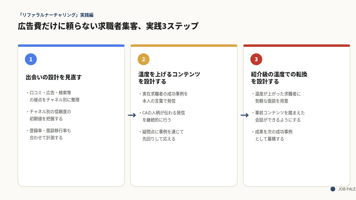
Task: Click the dark blue JOB PALETTE logo dot
Action: 333,189
